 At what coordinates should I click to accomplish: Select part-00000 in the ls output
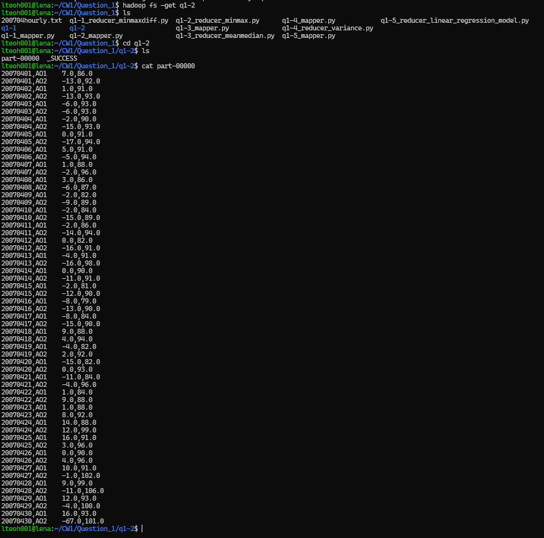coord(20,58)
